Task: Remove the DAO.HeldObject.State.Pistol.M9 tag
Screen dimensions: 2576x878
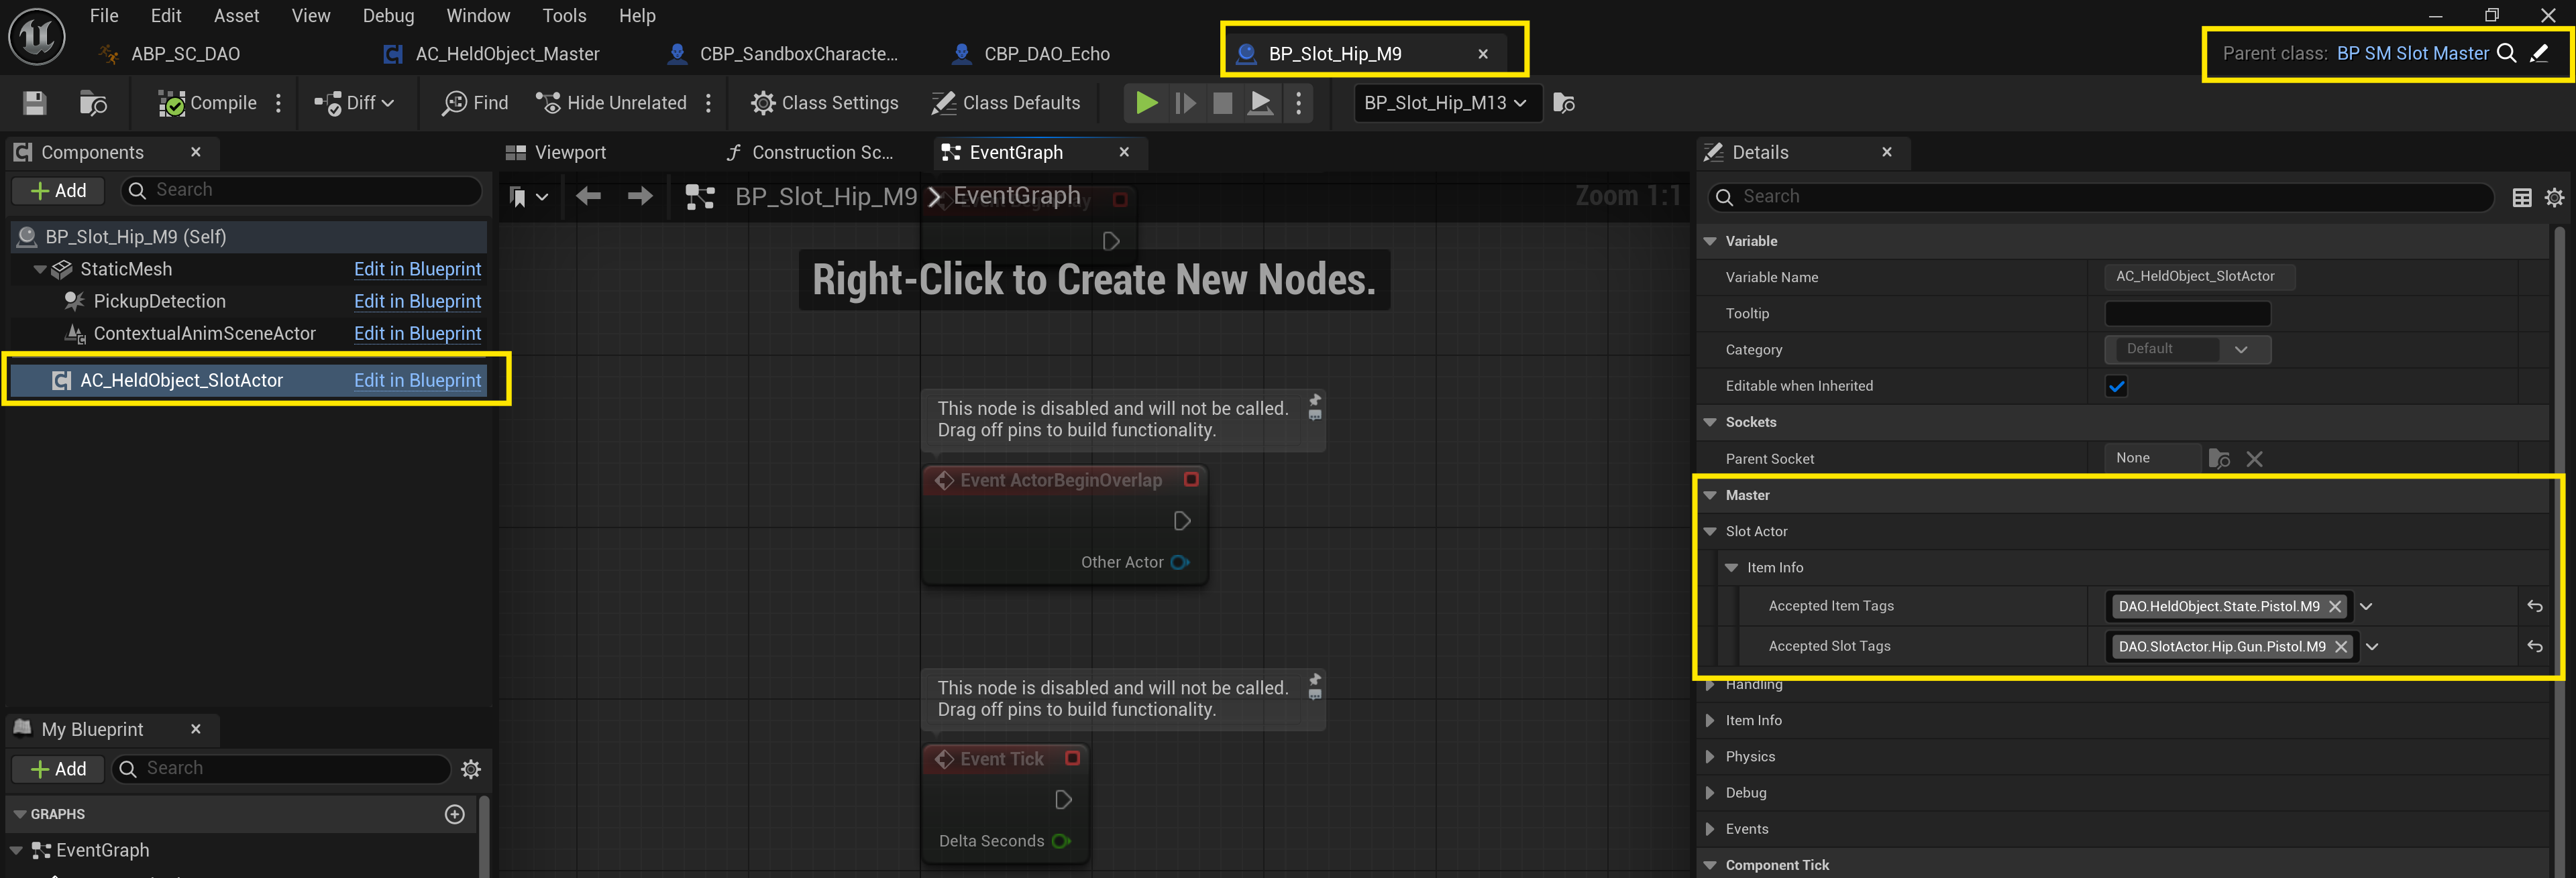Action: [x=2335, y=607]
